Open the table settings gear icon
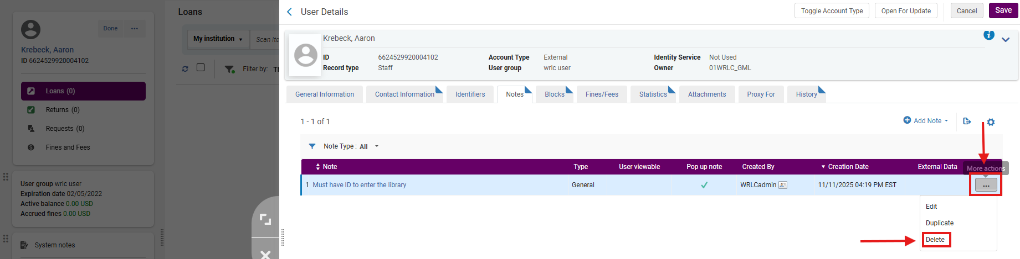Image resolution: width=1020 pixels, height=259 pixels. click(x=991, y=122)
